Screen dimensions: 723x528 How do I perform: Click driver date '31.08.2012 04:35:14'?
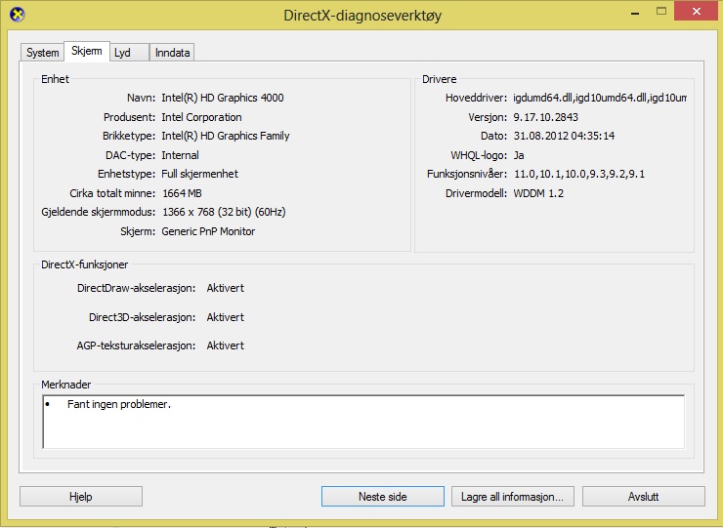564,136
